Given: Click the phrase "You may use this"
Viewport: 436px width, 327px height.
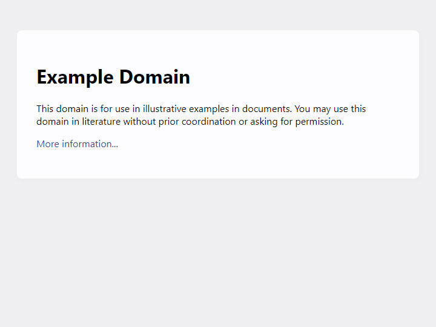Looking at the screenshot, I should (x=330, y=109).
